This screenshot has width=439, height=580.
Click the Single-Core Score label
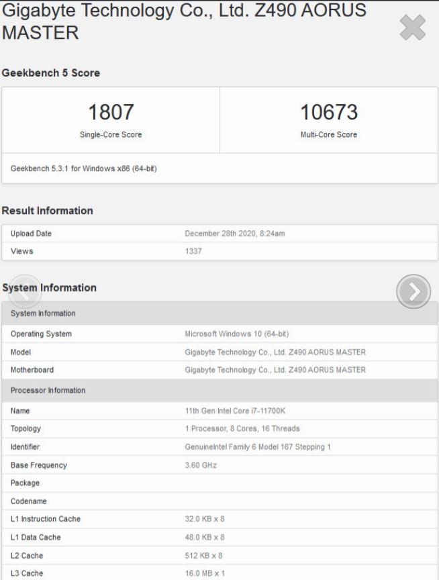111,135
